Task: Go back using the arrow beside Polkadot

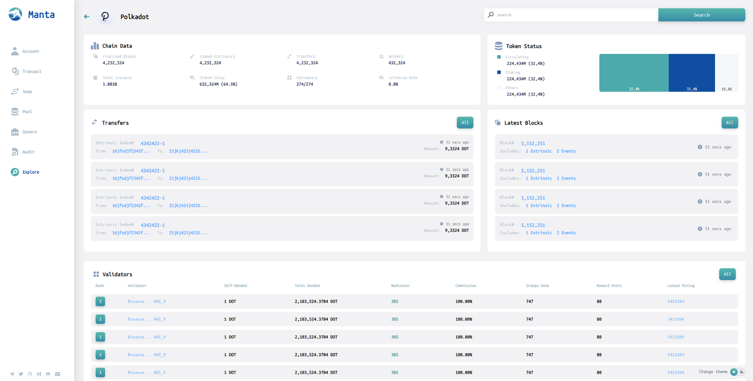Action: [x=87, y=17]
